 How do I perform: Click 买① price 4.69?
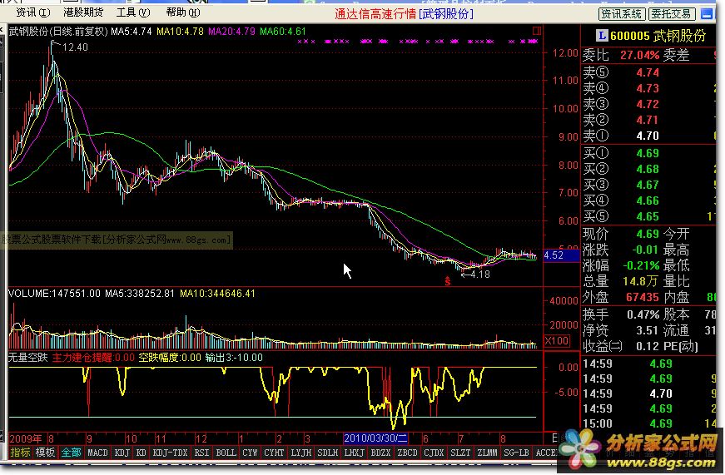(x=648, y=153)
